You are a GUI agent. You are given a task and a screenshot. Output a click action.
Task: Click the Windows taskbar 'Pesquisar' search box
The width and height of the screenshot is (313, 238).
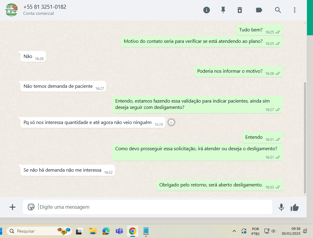click(x=39, y=231)
